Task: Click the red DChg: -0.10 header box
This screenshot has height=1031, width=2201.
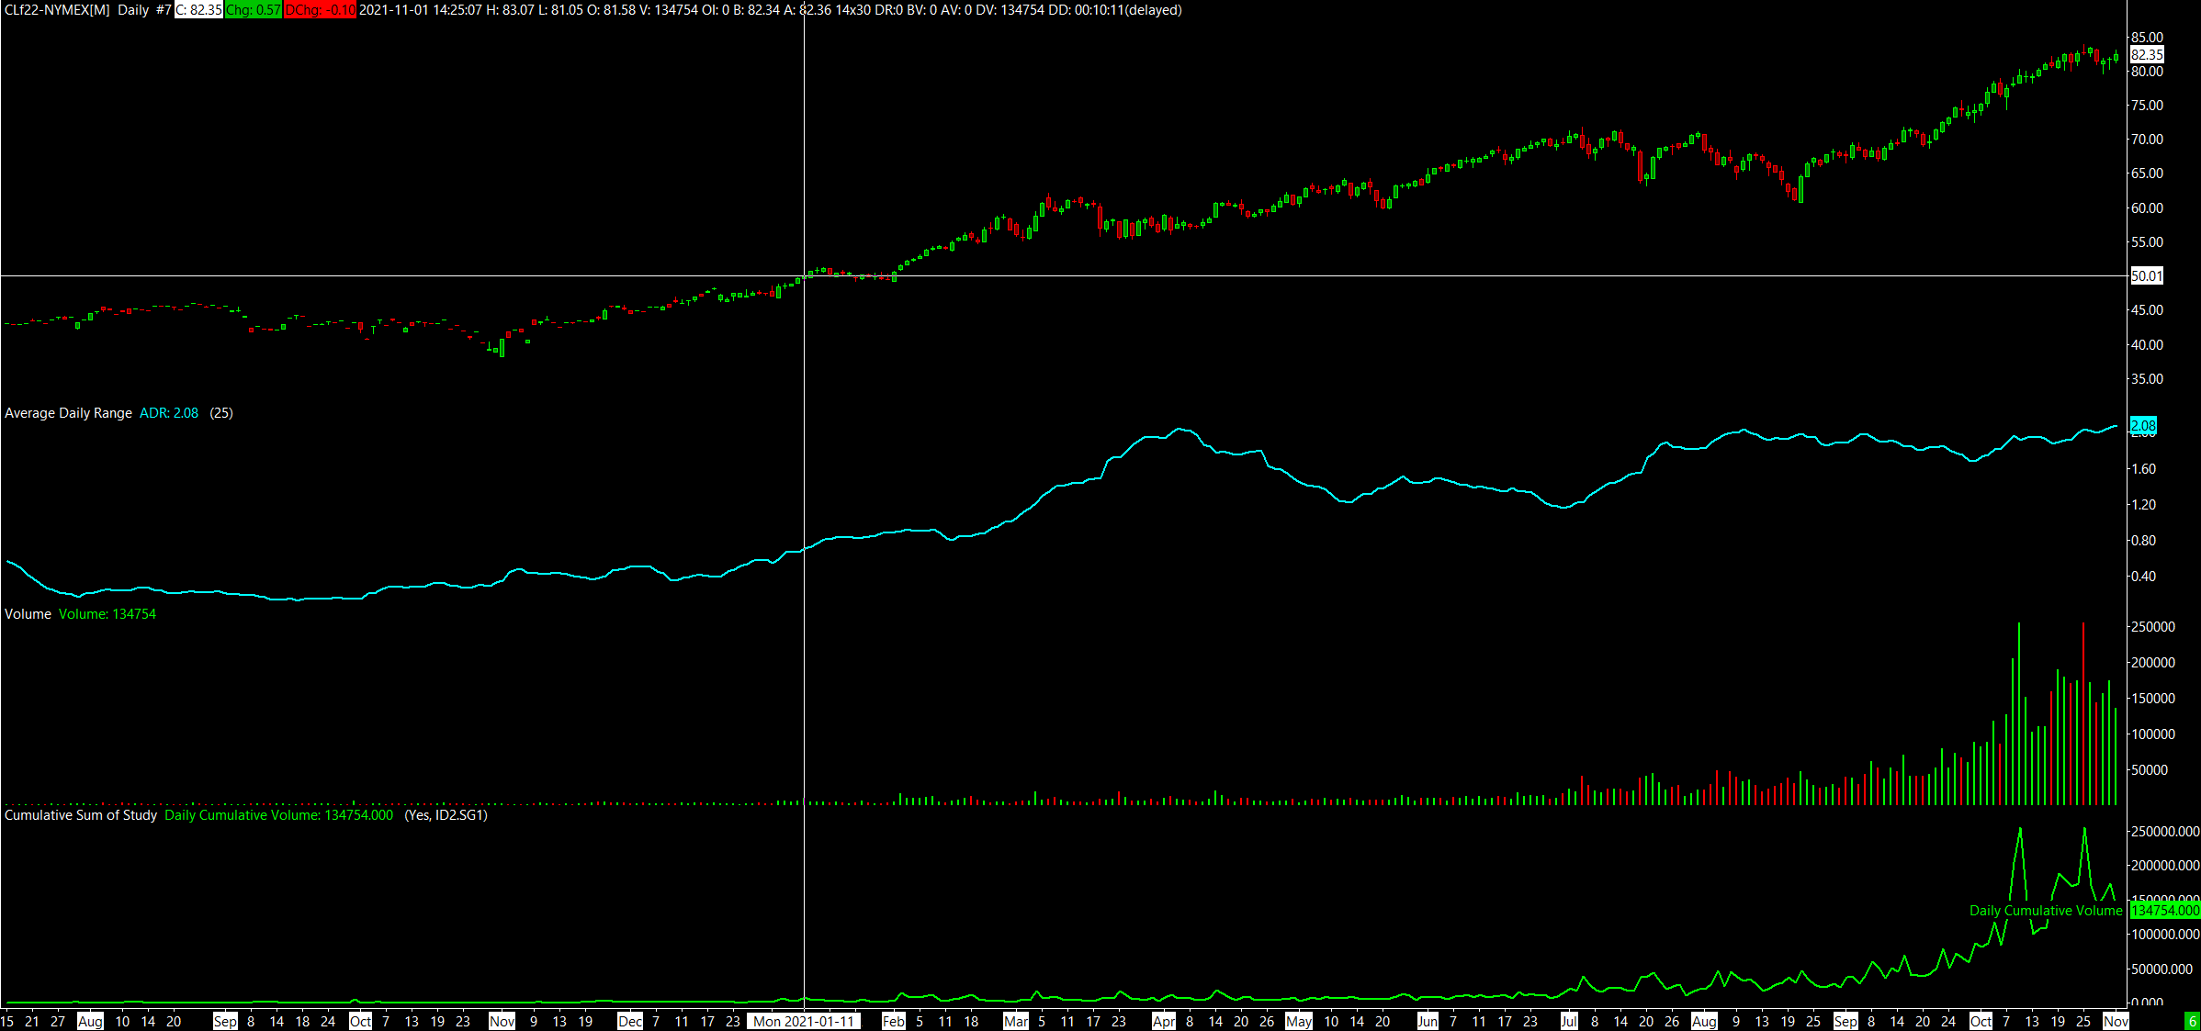Action: [320, 10]
